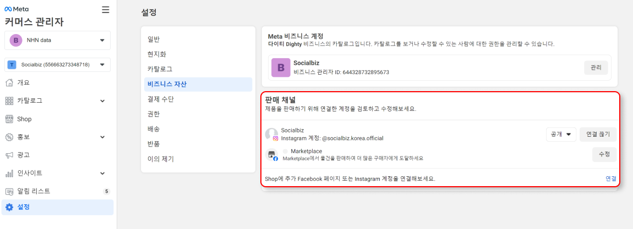The width and height of the screenshot is (633, 229).
Task: Select the 결제 수단 settings tab
Action: pos(198,99)
